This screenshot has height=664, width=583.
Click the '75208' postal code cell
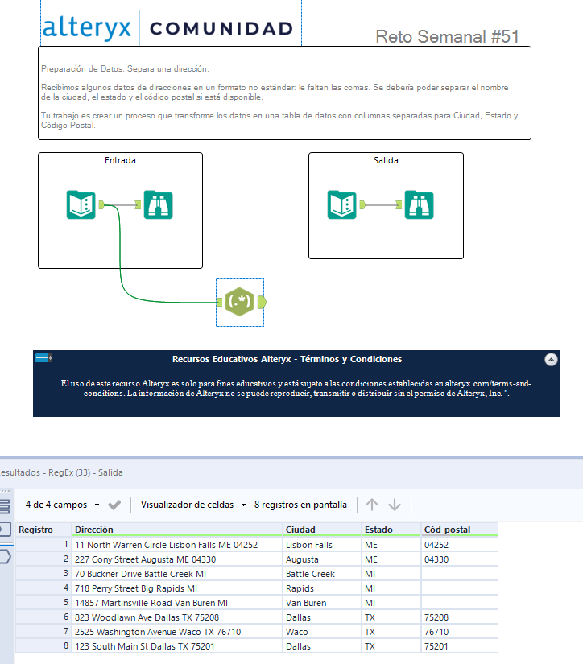point(460,617)
